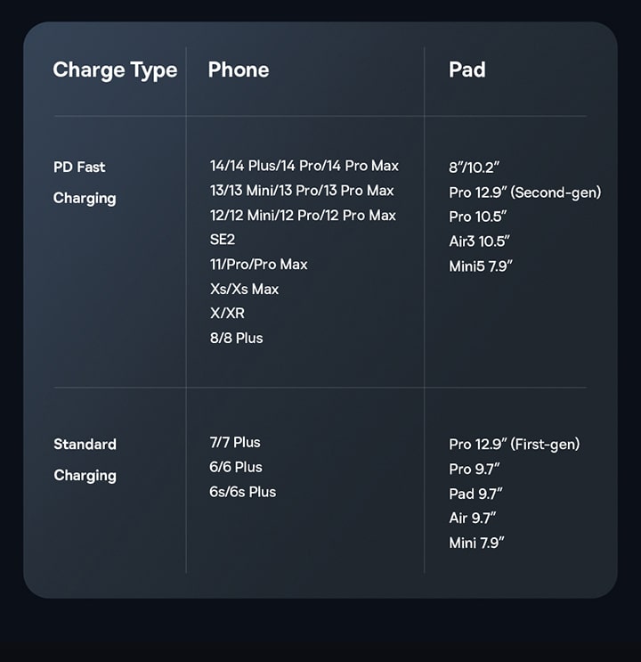Click the 7/7 Plus entry
Viewport: 641px width, 662px height.
[234, 443]
